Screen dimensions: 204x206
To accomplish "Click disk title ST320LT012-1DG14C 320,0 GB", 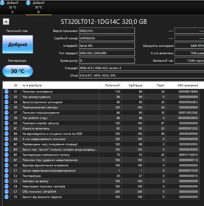I will point(104,22).
